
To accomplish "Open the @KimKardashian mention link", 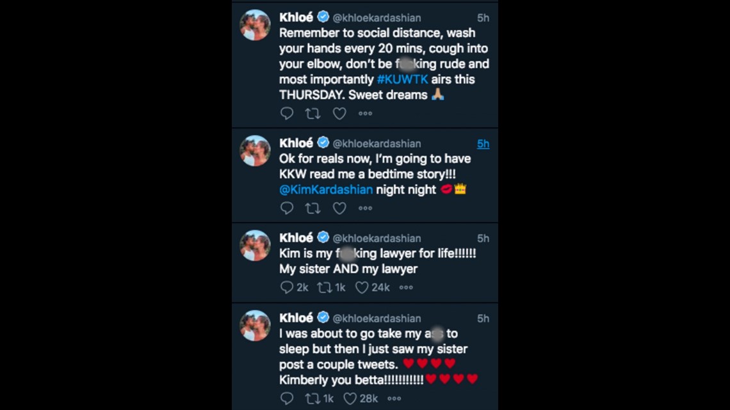I will click(x=326, y=190).
